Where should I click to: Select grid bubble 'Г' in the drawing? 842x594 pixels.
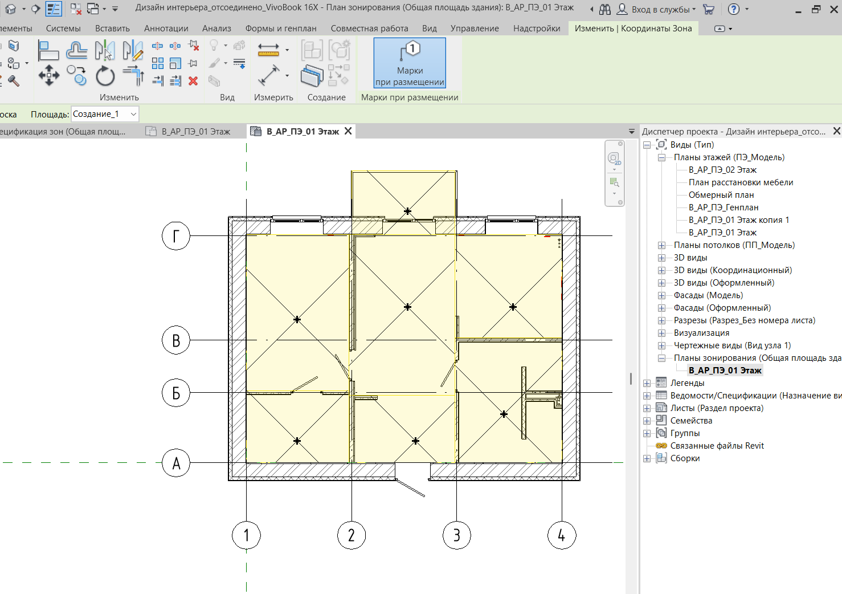click(x=176, y=236)
